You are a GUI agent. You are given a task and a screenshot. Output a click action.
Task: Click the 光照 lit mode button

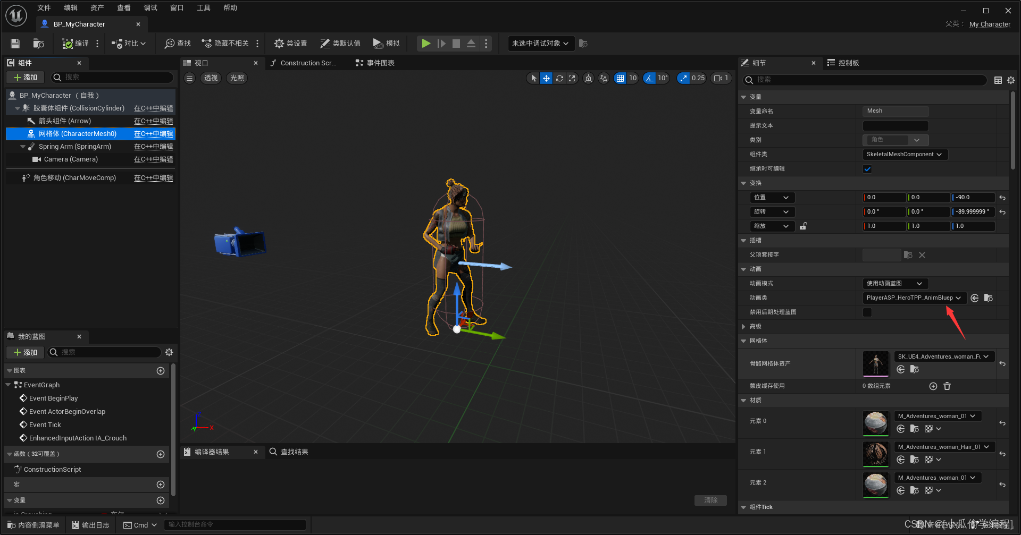pos(237,78)
